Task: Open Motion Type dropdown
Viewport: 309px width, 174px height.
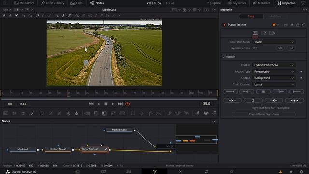Action: [x=274, y=72]
